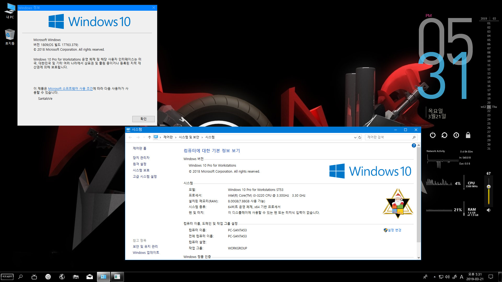Go back in 시스템 window navigation

[130, 137]
